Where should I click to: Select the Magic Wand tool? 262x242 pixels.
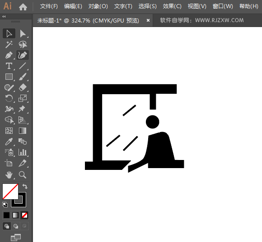click(x=9, y=44)
